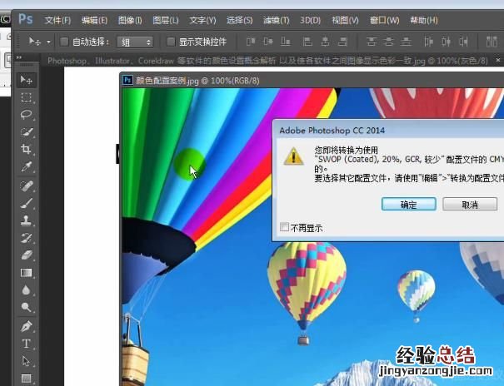Open the 图层(L) menu
504x386 pixels.
coord(165,21)
